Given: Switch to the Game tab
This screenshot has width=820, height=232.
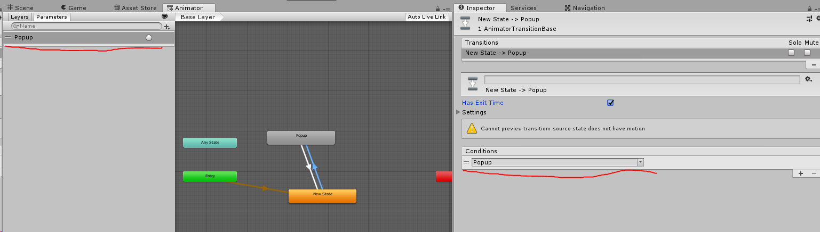Looking at the screenshot, I should tap(73, 8).
